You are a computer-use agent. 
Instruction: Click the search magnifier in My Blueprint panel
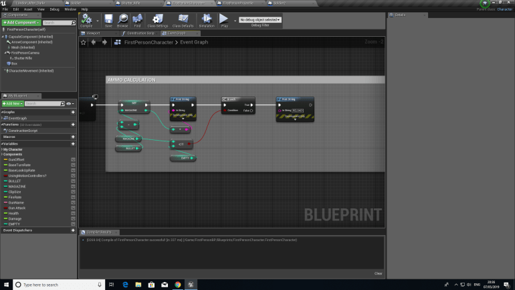click(62, 104)
